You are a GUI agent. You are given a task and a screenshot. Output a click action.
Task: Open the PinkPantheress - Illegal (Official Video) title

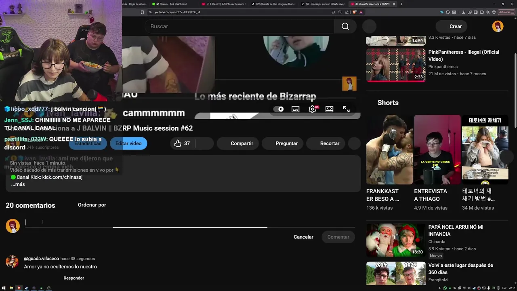[464, 56]
